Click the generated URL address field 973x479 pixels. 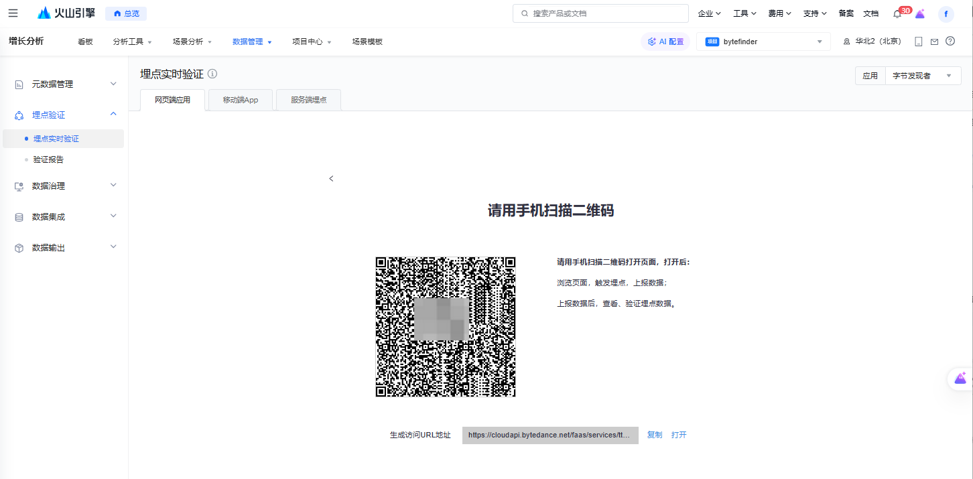click(x=550, y=435)
